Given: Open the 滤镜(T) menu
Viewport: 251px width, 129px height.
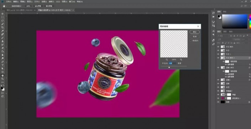Looking at the screenshot, I should (51, 1).
